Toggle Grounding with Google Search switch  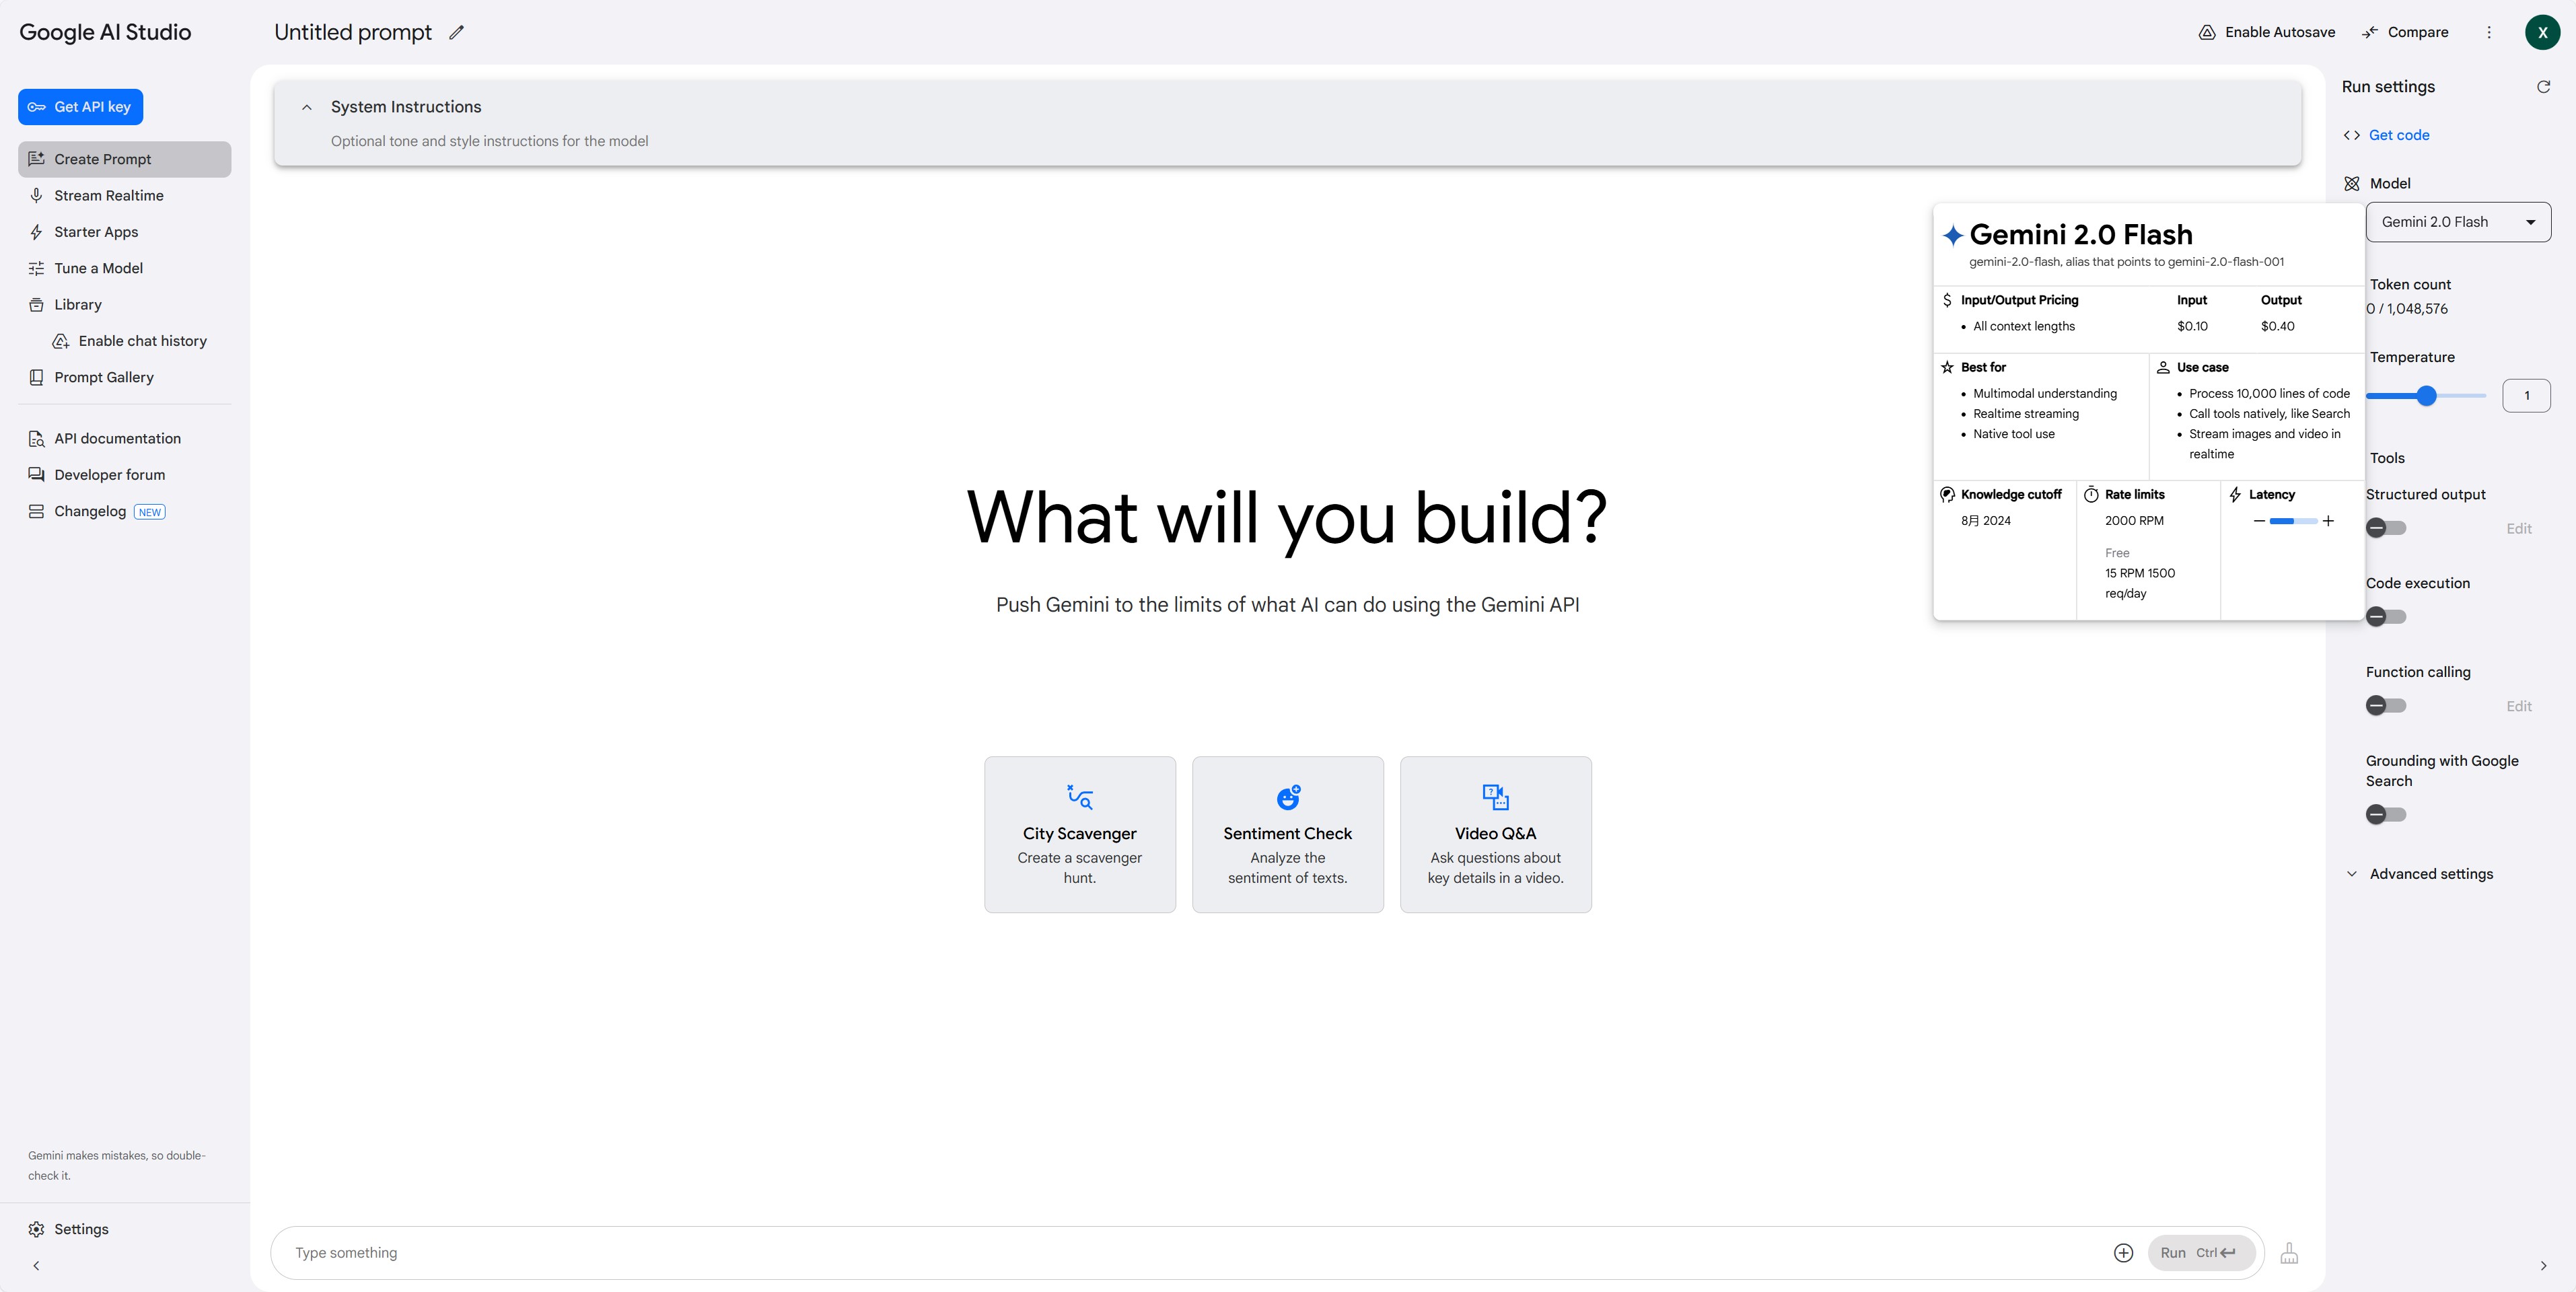(x=2386, y=815)
